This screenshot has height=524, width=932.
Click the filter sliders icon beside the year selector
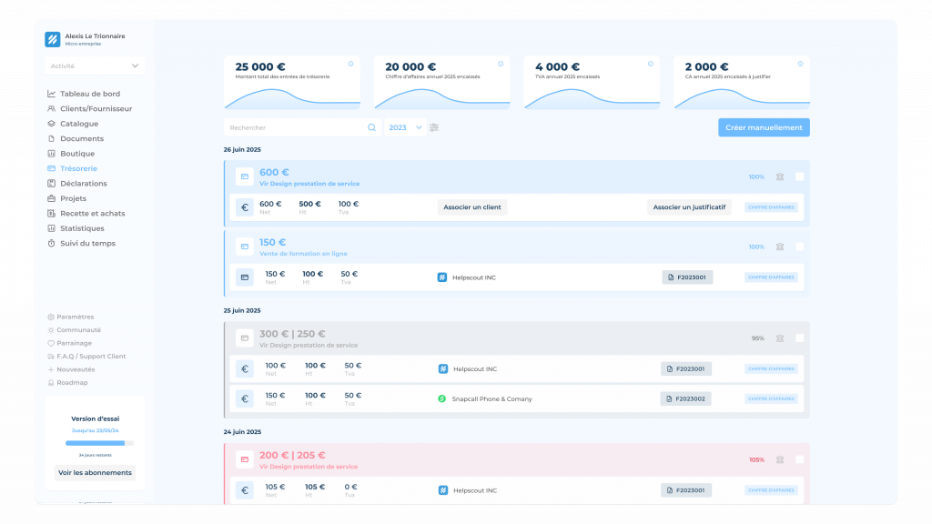[x=434, y=127]
